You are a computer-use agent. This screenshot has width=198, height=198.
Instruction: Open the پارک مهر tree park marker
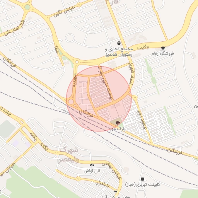click(117, 123)
